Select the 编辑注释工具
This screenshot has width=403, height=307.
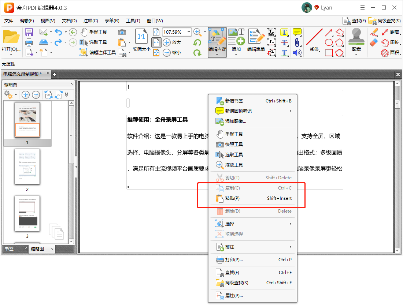[x=98, y=53]
